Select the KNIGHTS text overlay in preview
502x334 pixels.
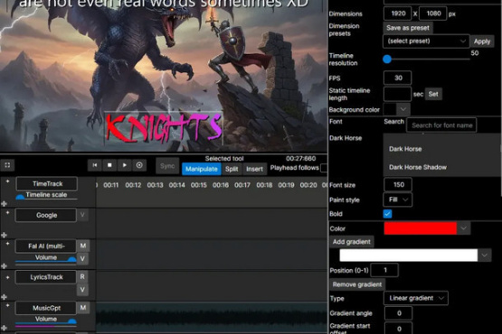[x=164, y=128]
